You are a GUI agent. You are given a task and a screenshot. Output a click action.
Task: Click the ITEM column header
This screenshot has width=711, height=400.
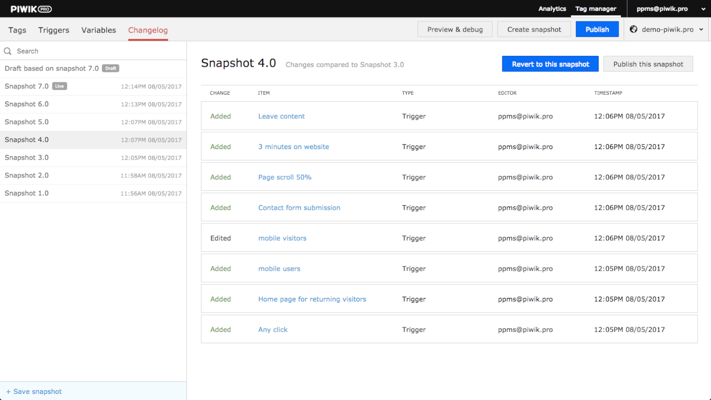[264, 93]
